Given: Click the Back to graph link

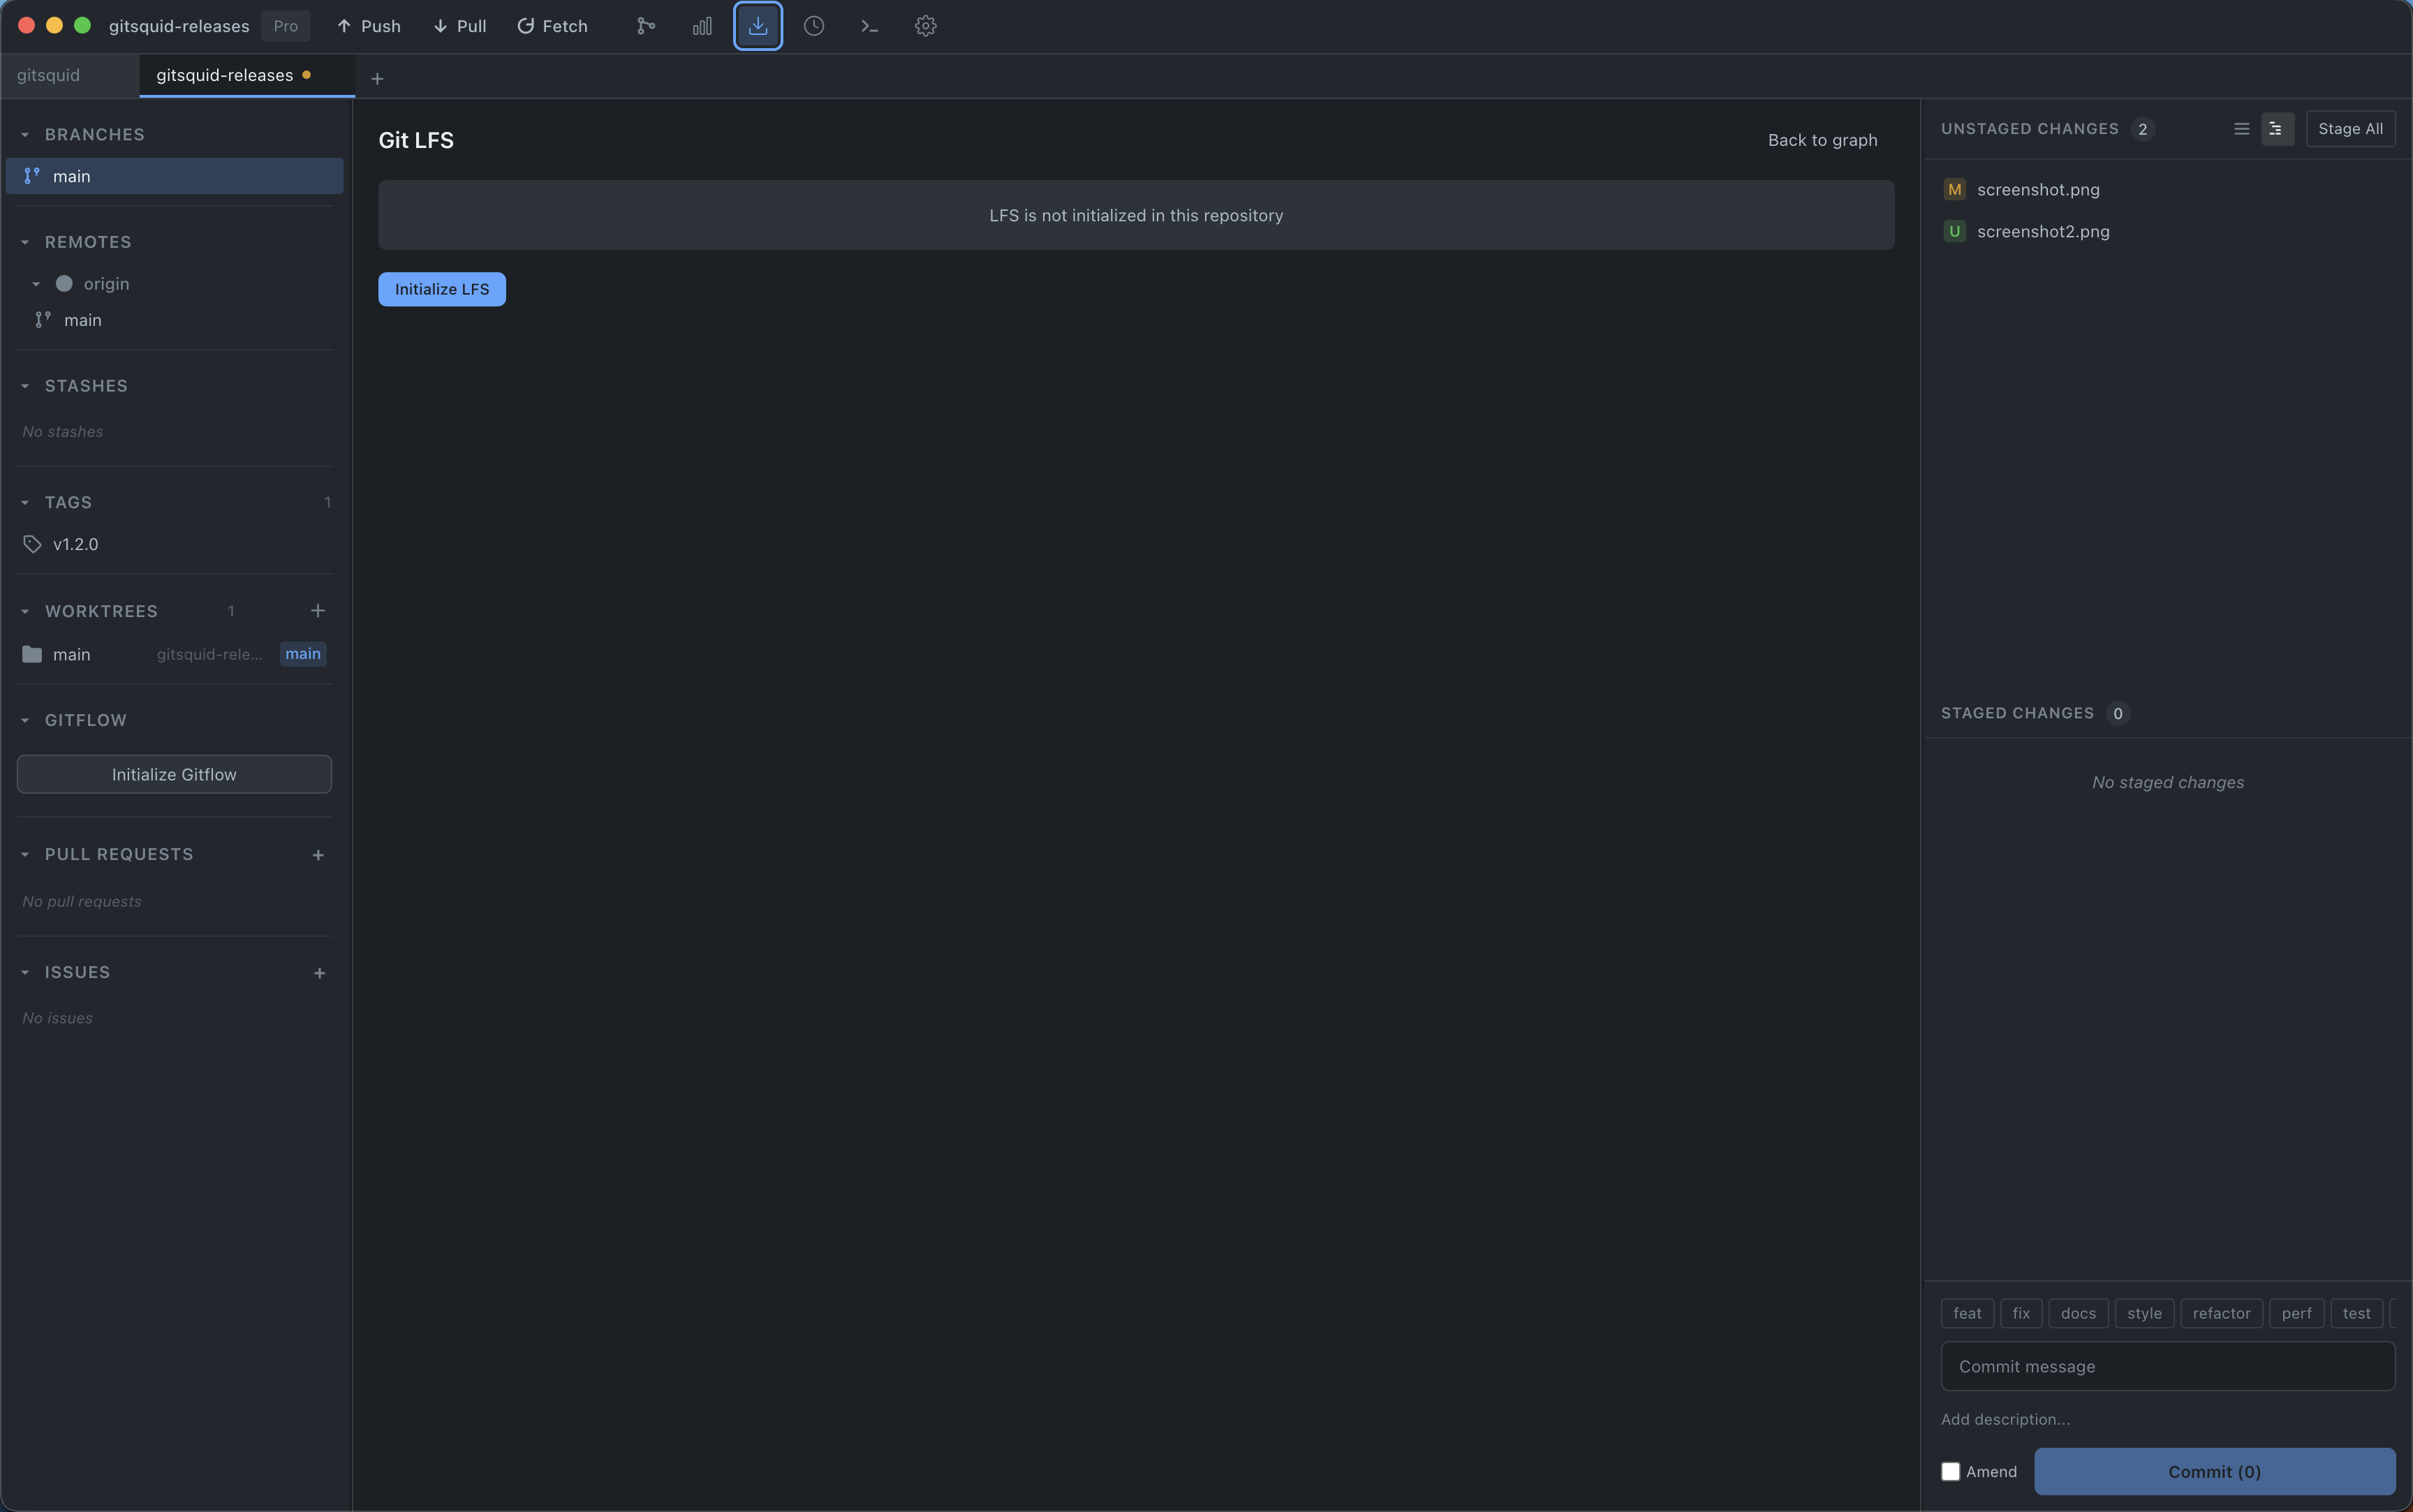Looking at the screenshot, I should (x=1822, y=140).
